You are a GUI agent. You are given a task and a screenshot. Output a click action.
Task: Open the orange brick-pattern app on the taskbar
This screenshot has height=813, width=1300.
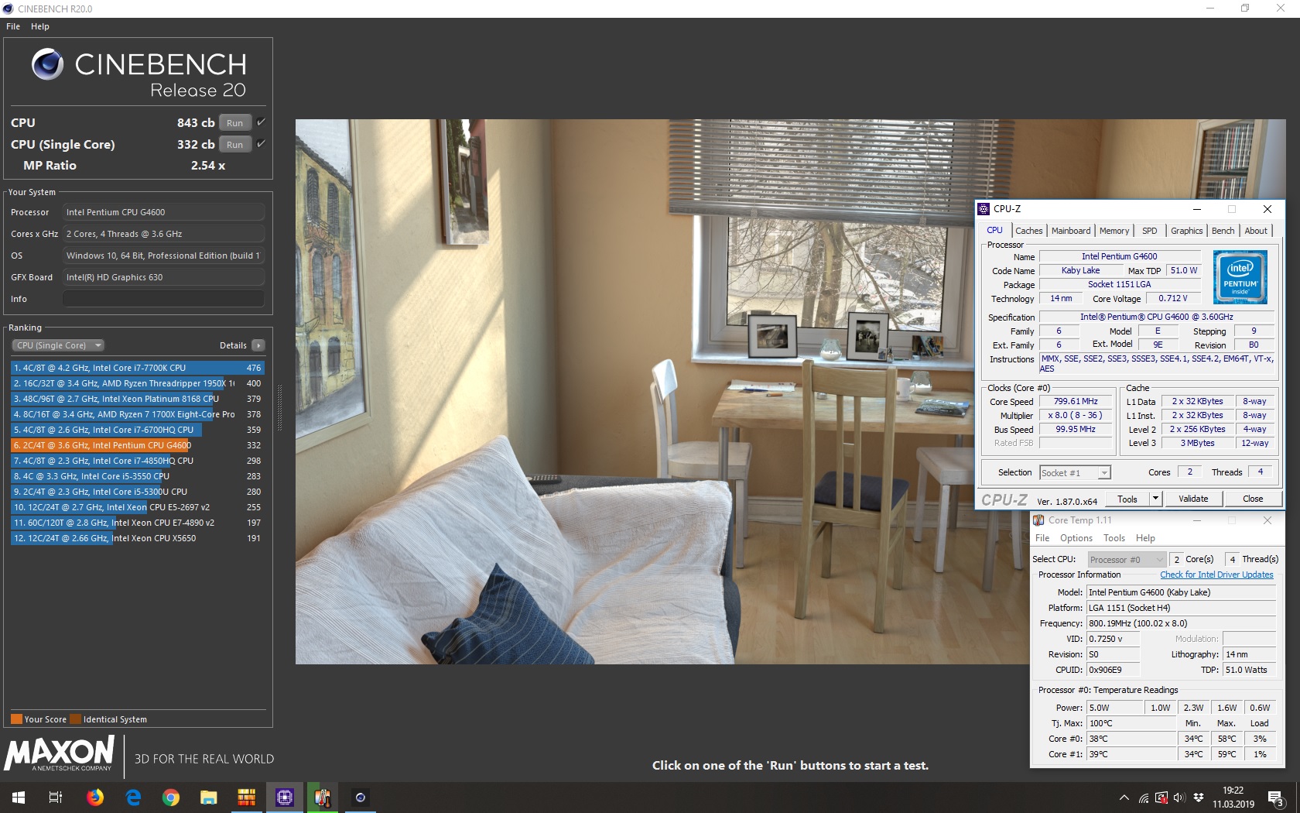click(247, 798)
